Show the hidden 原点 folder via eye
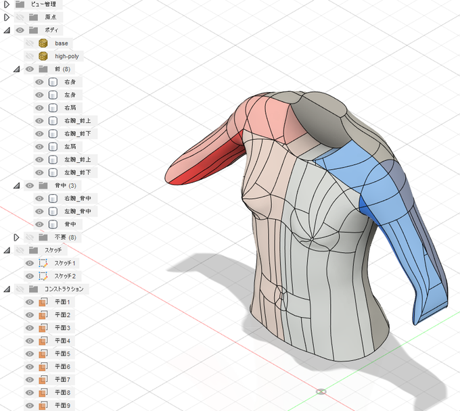This screenshot has height=411, width=460. 20,18
